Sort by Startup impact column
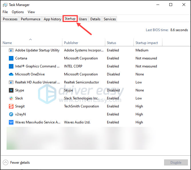 [147, 43]
